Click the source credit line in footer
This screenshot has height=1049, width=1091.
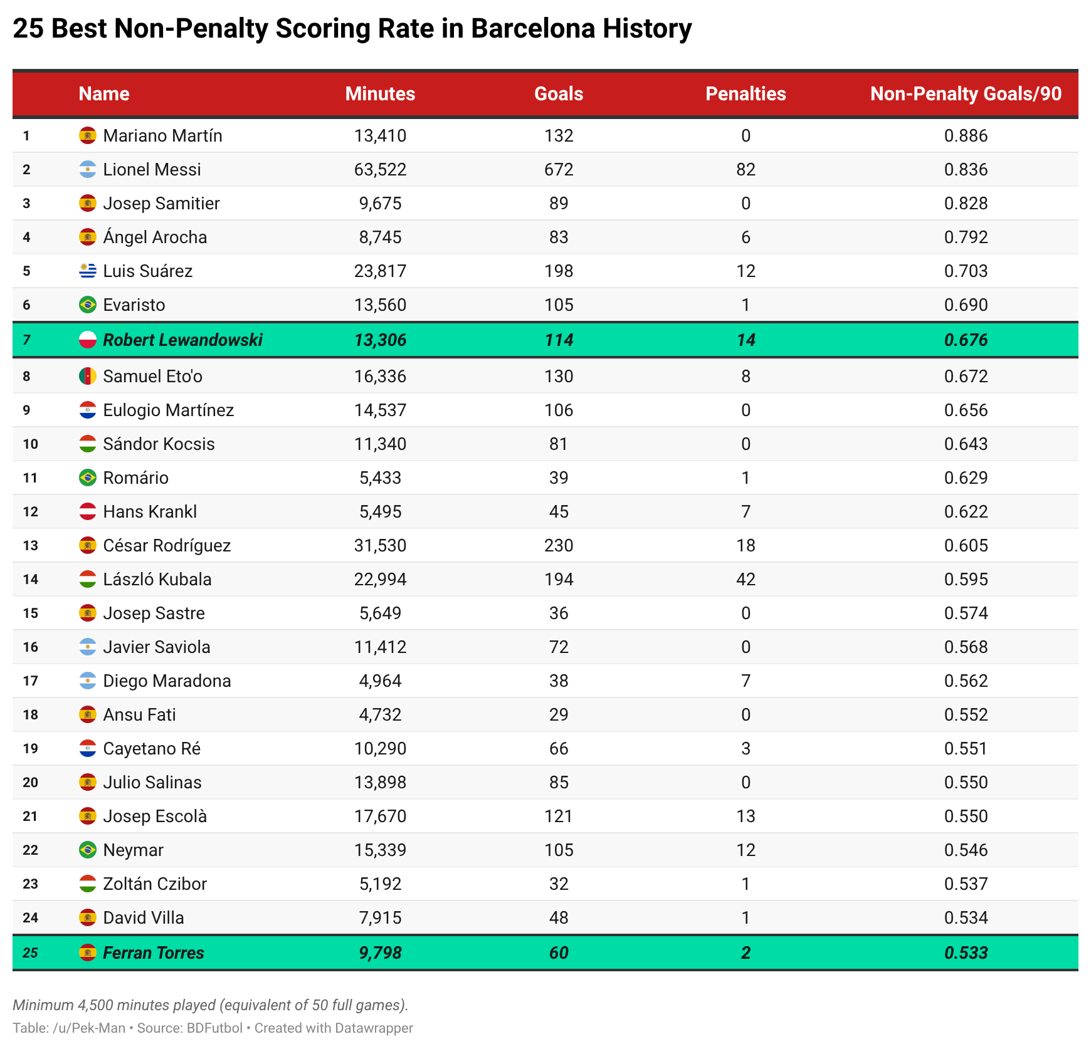(x=213, y=1028)
